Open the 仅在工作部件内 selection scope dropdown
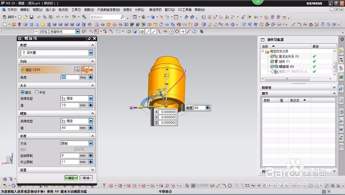Viewport: 345px width, 195px height. [x=77, y=32]
